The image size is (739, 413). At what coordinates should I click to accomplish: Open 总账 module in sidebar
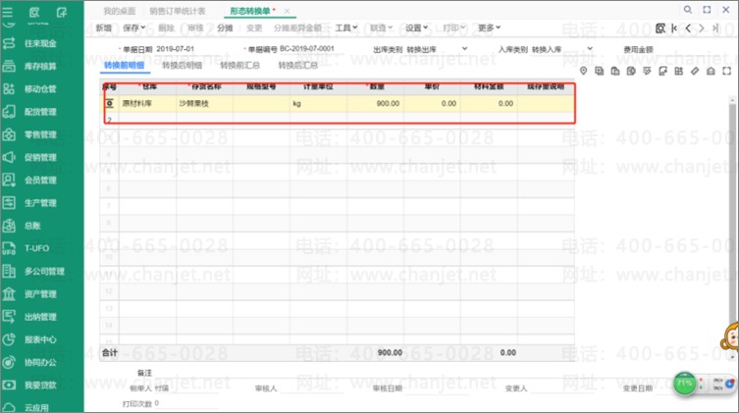pyautogui.click(x=32, y=226)
